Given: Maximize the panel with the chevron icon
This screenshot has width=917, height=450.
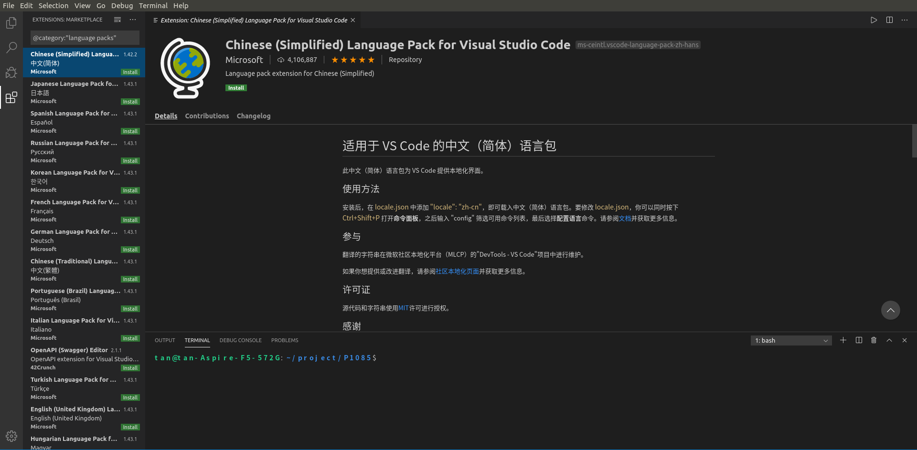Looking at the screenshot, I should (889, 340).
